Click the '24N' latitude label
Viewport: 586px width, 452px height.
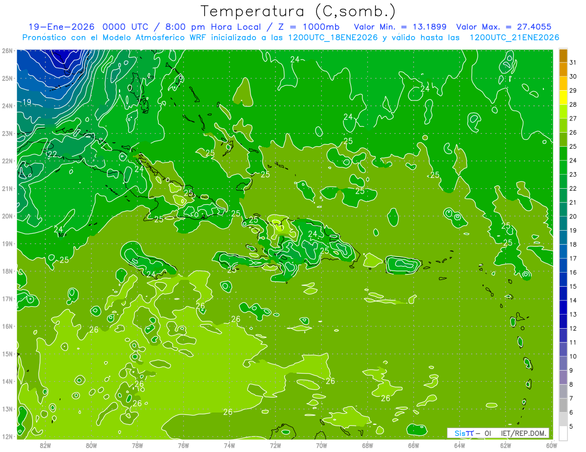(7, 106)
